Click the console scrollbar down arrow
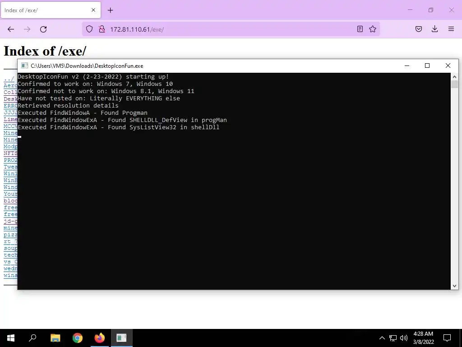Screen dimensions: 462x347 [454, 286]
